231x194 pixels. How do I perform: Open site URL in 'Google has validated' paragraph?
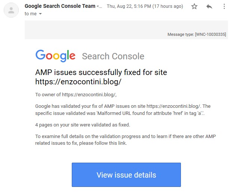(x=174, y=106)
